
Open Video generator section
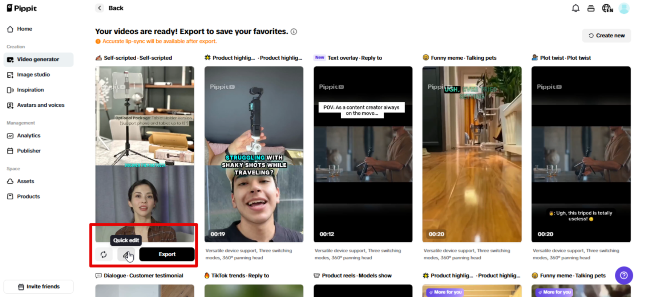(x=38, y=60)
